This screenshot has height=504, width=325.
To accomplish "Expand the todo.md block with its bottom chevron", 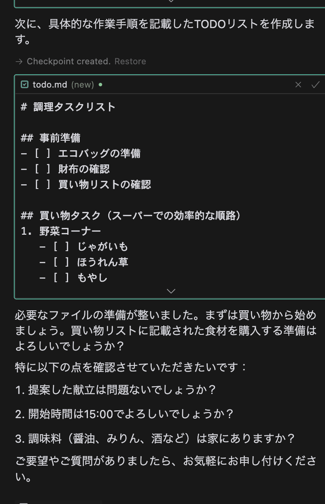I will [x=171, y=291].
